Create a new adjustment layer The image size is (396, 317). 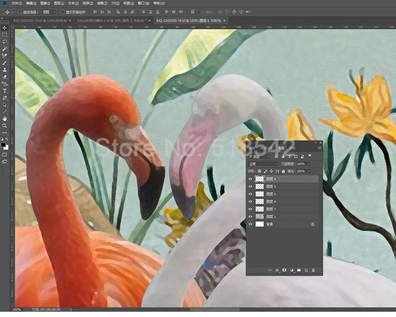(291, 270)
